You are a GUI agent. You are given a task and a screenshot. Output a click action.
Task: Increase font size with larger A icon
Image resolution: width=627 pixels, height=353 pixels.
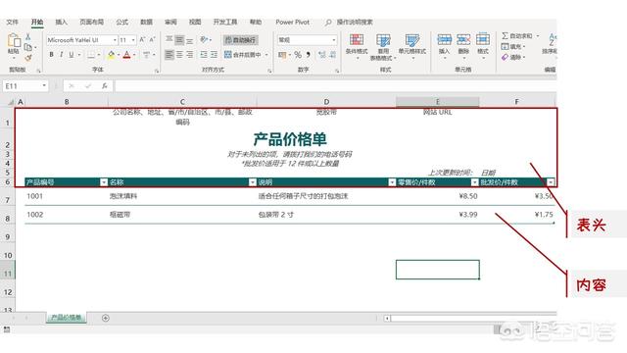(142, 40)
